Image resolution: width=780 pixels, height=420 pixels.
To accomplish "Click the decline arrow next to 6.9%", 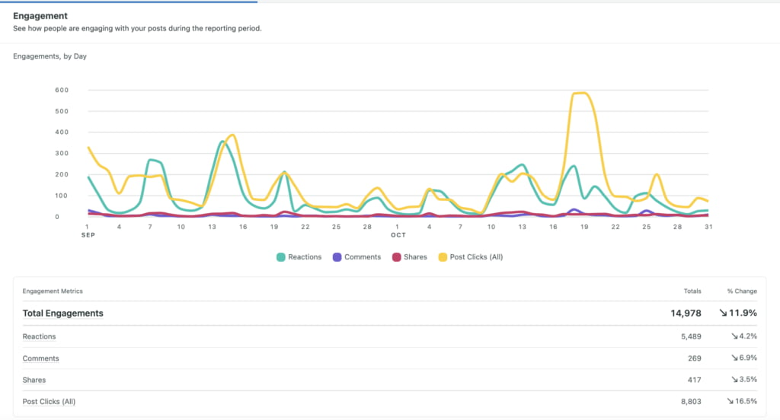I will click(x=733, y=358).
